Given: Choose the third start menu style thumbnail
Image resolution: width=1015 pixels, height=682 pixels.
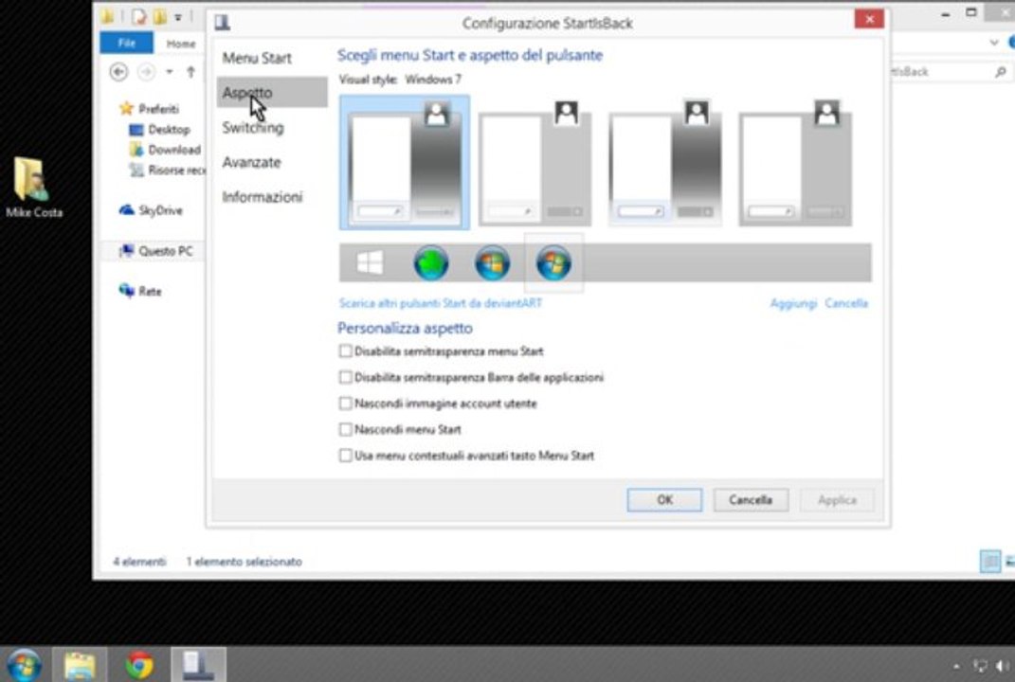Looking at the screenshot, I should 664,162.
